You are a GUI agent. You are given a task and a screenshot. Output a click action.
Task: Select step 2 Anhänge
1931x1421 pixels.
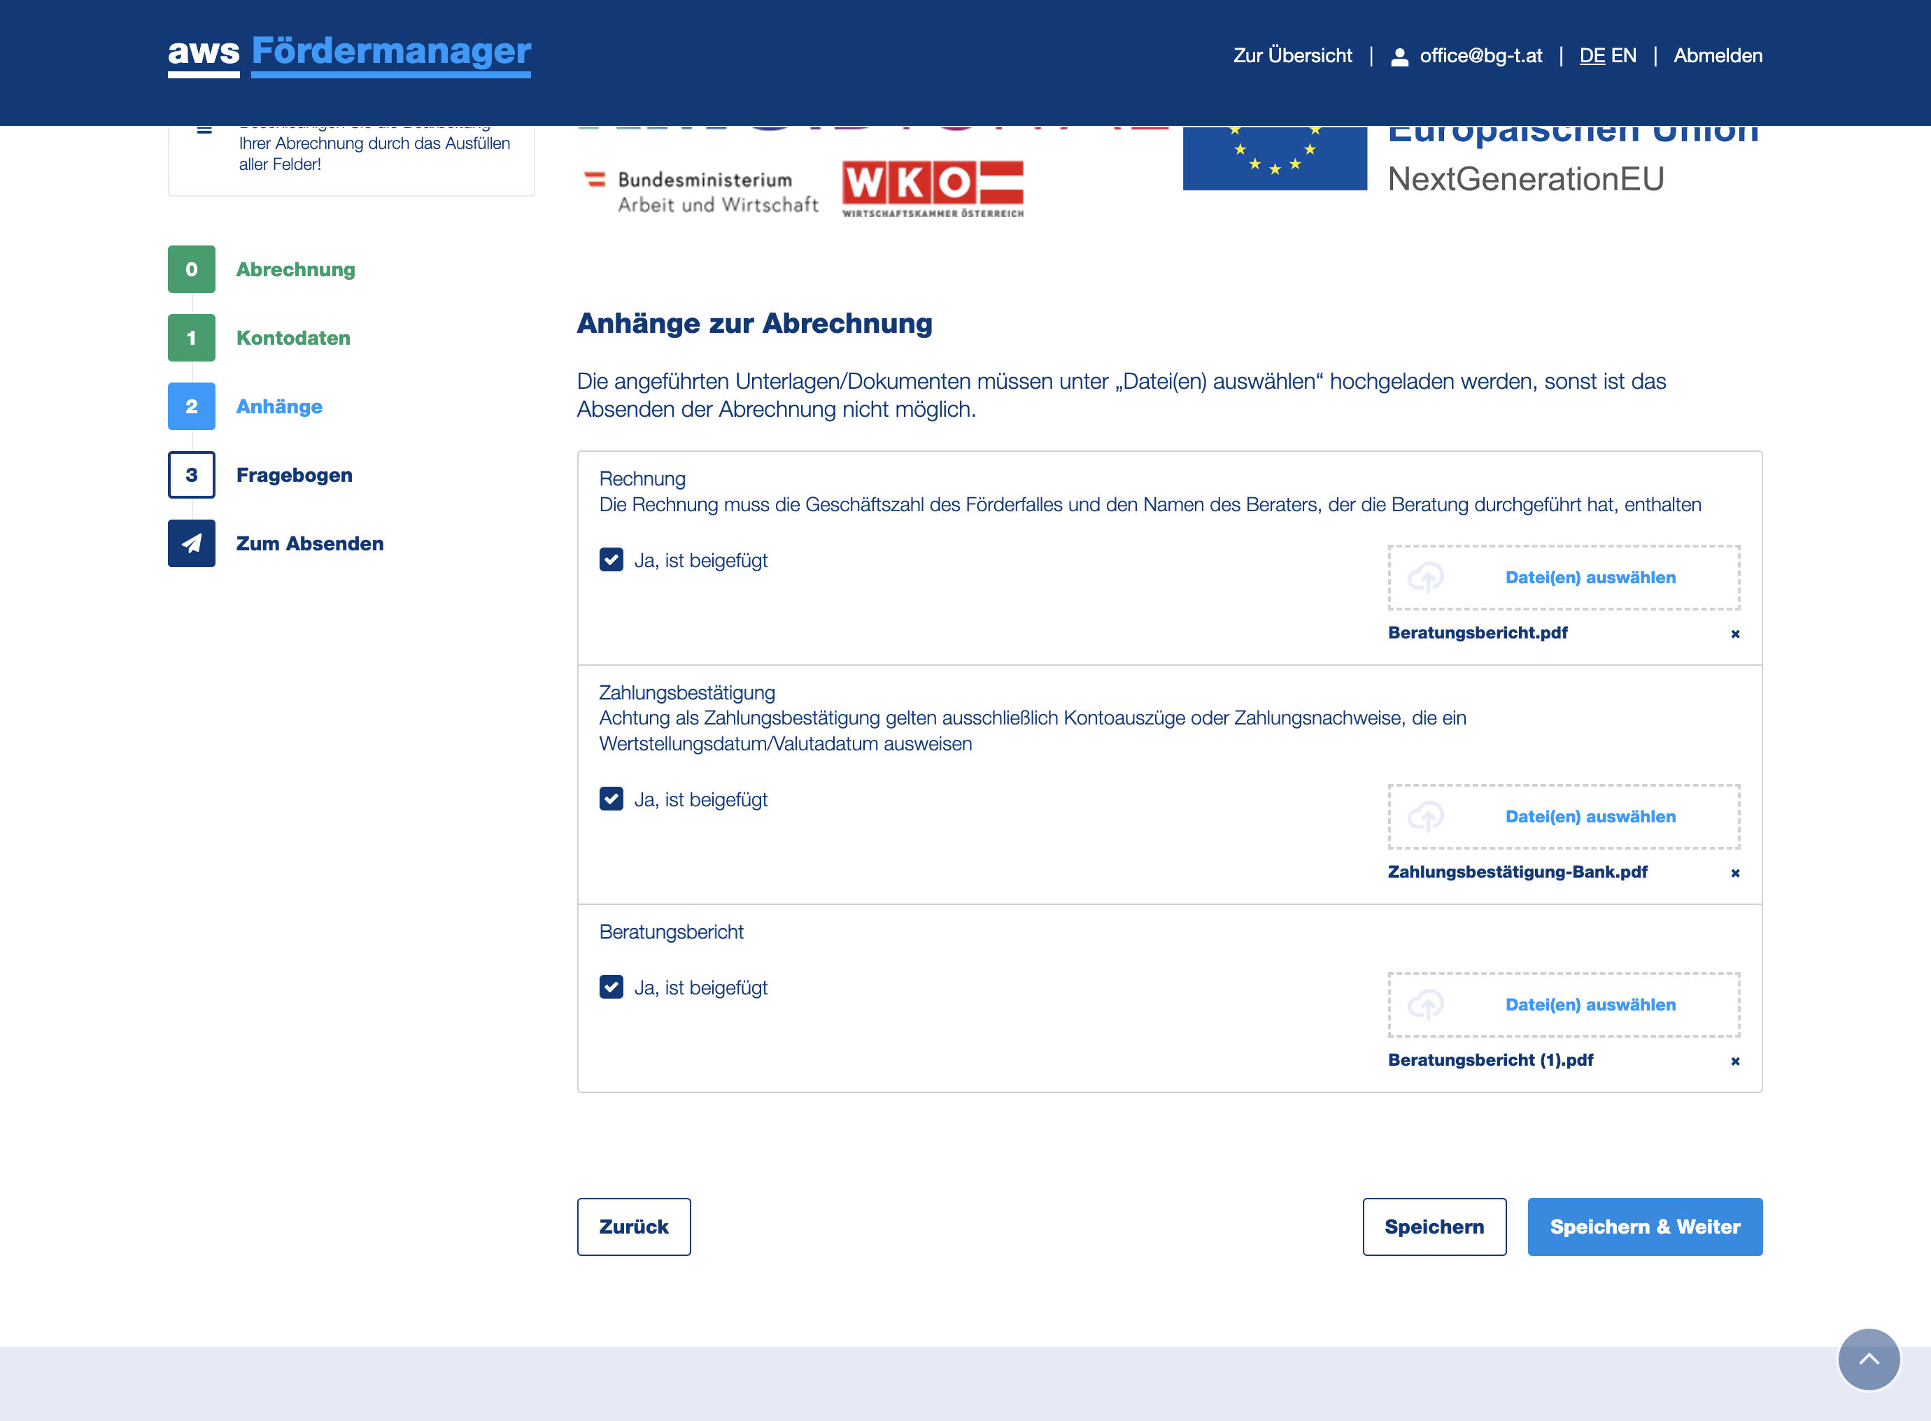pyautogui.click(x=279, y=406)
